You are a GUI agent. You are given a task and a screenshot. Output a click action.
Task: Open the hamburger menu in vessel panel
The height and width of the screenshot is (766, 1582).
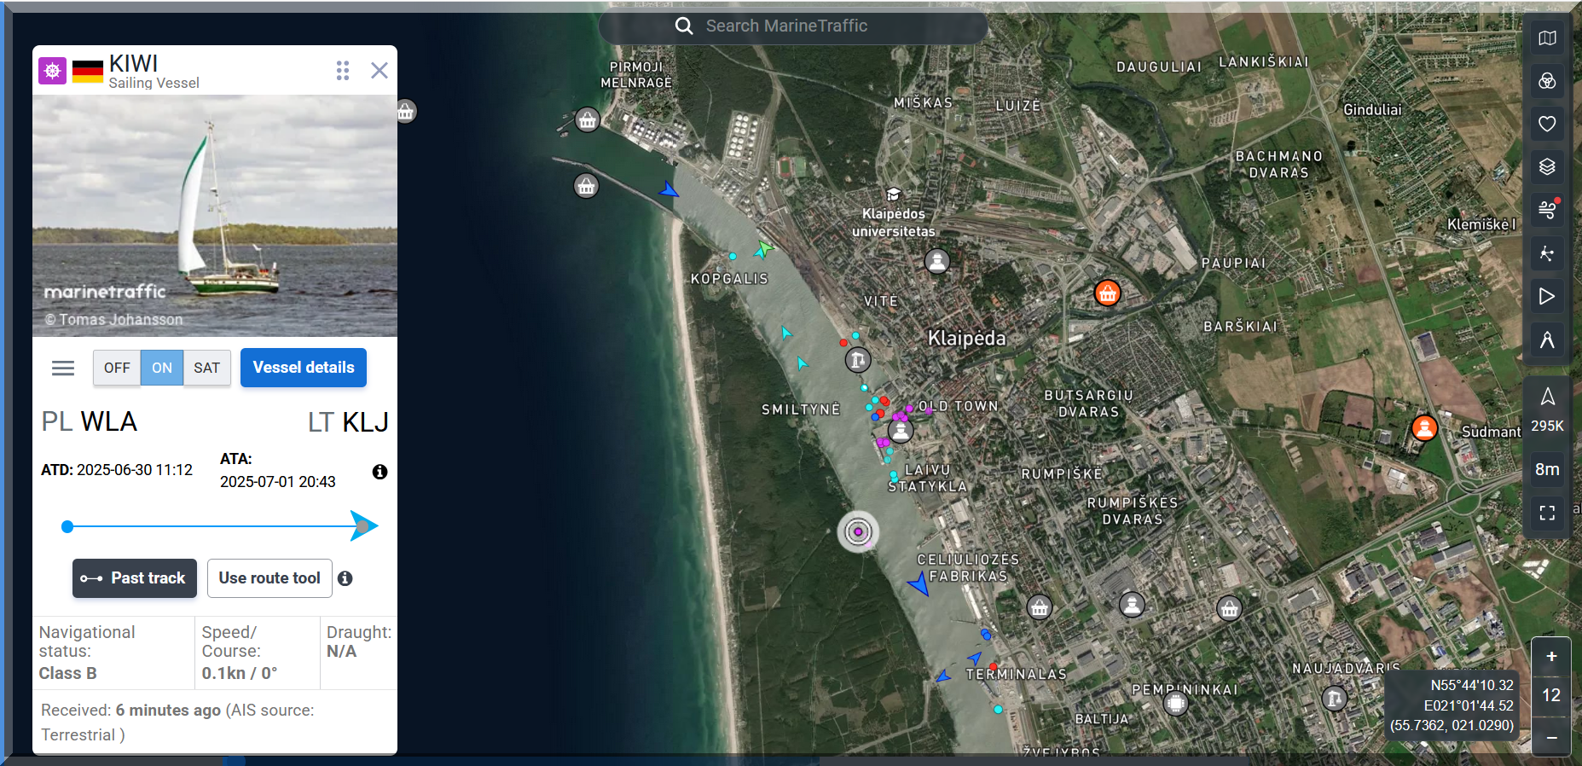63,368
